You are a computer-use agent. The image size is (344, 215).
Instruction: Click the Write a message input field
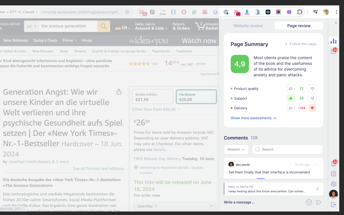[255, 202]
